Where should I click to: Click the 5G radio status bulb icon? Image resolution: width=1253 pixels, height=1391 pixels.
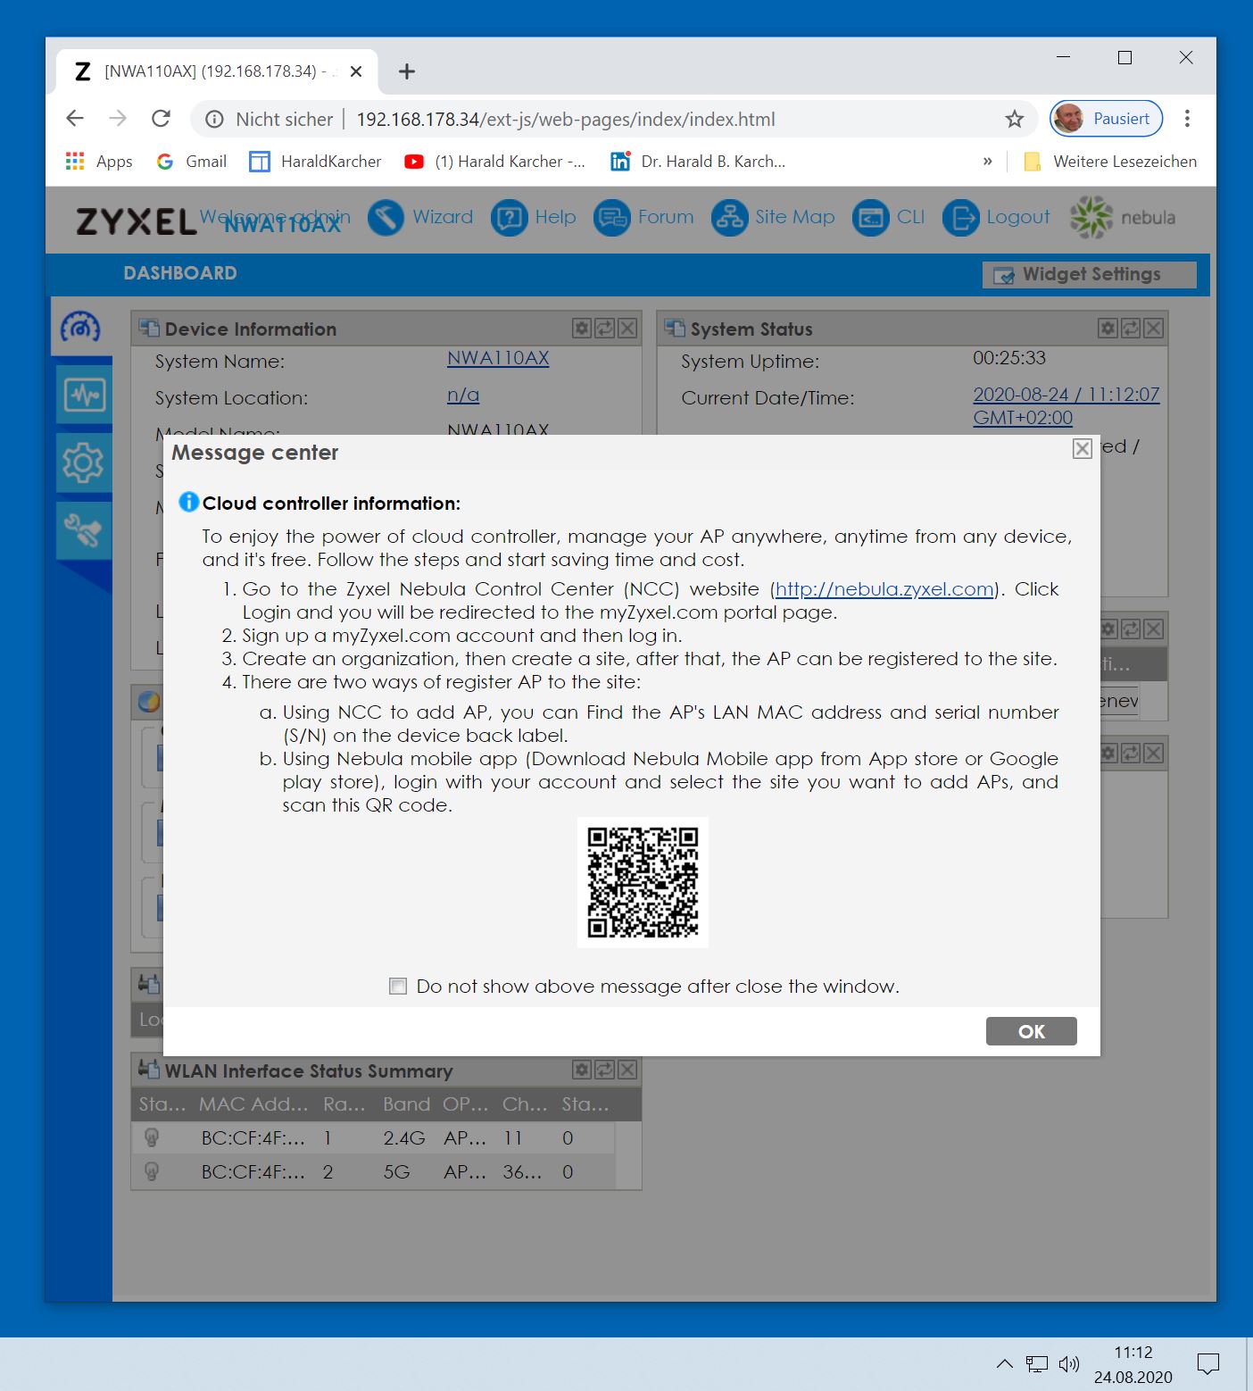(x=152, y=1171)
